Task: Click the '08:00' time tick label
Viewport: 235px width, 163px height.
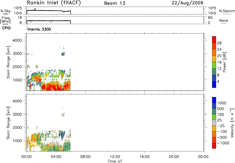Action: tap(85, 157)
